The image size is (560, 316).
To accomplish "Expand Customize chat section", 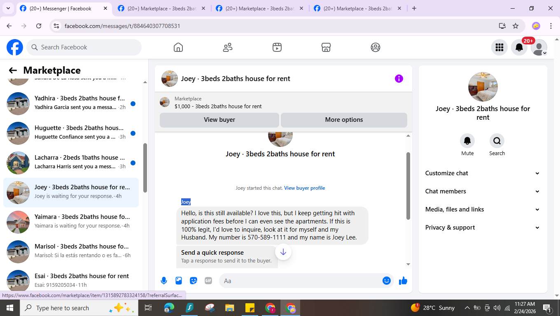I will click(x=483, y=173).
